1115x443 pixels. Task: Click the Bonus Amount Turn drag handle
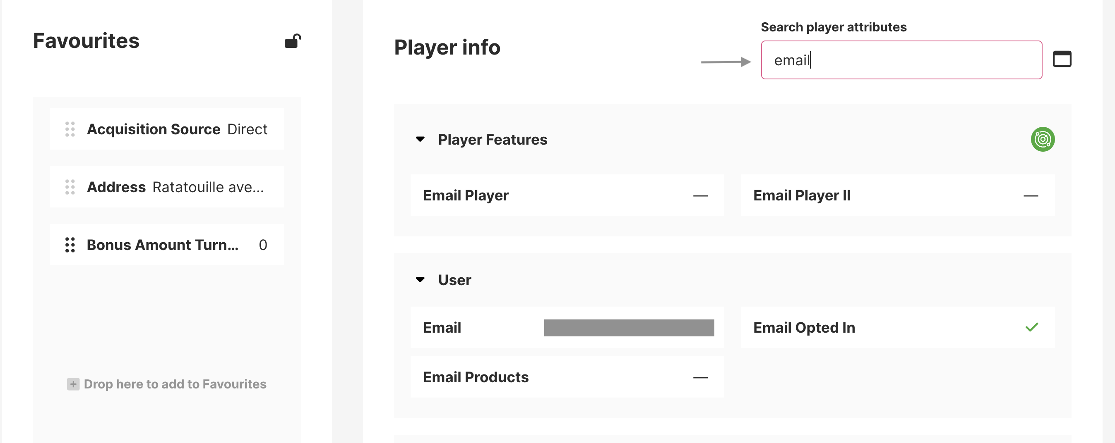coord(70,245)
